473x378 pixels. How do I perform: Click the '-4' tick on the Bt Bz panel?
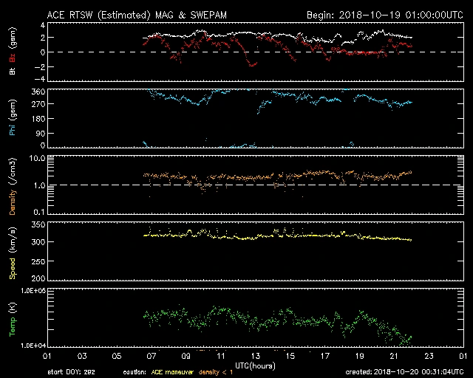(x=39, y=79)
